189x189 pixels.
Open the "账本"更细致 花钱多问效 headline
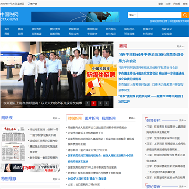pos(151,99)
